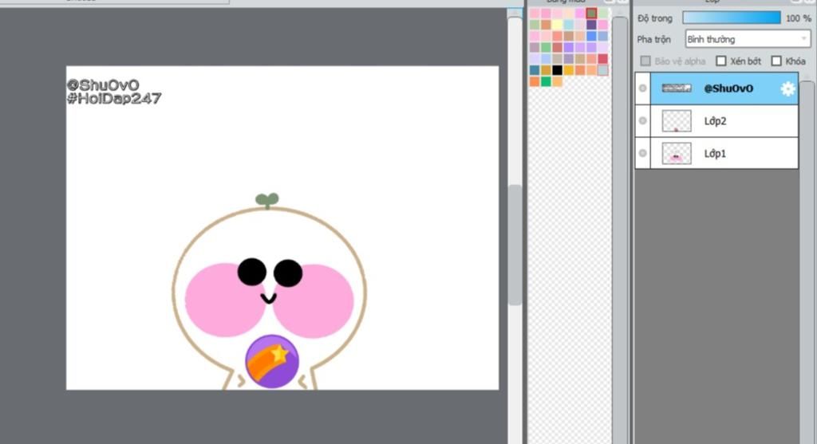
Task: Pick the dark teal-blue palette swatch
Action: 535,70
